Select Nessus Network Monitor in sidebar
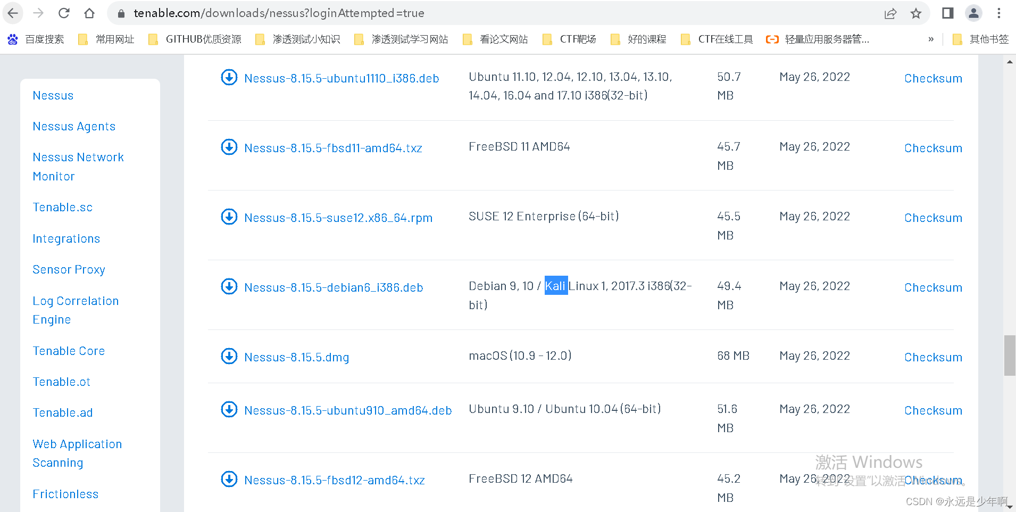The width and height of the screenshot is (1016, 512). (78, 167)
